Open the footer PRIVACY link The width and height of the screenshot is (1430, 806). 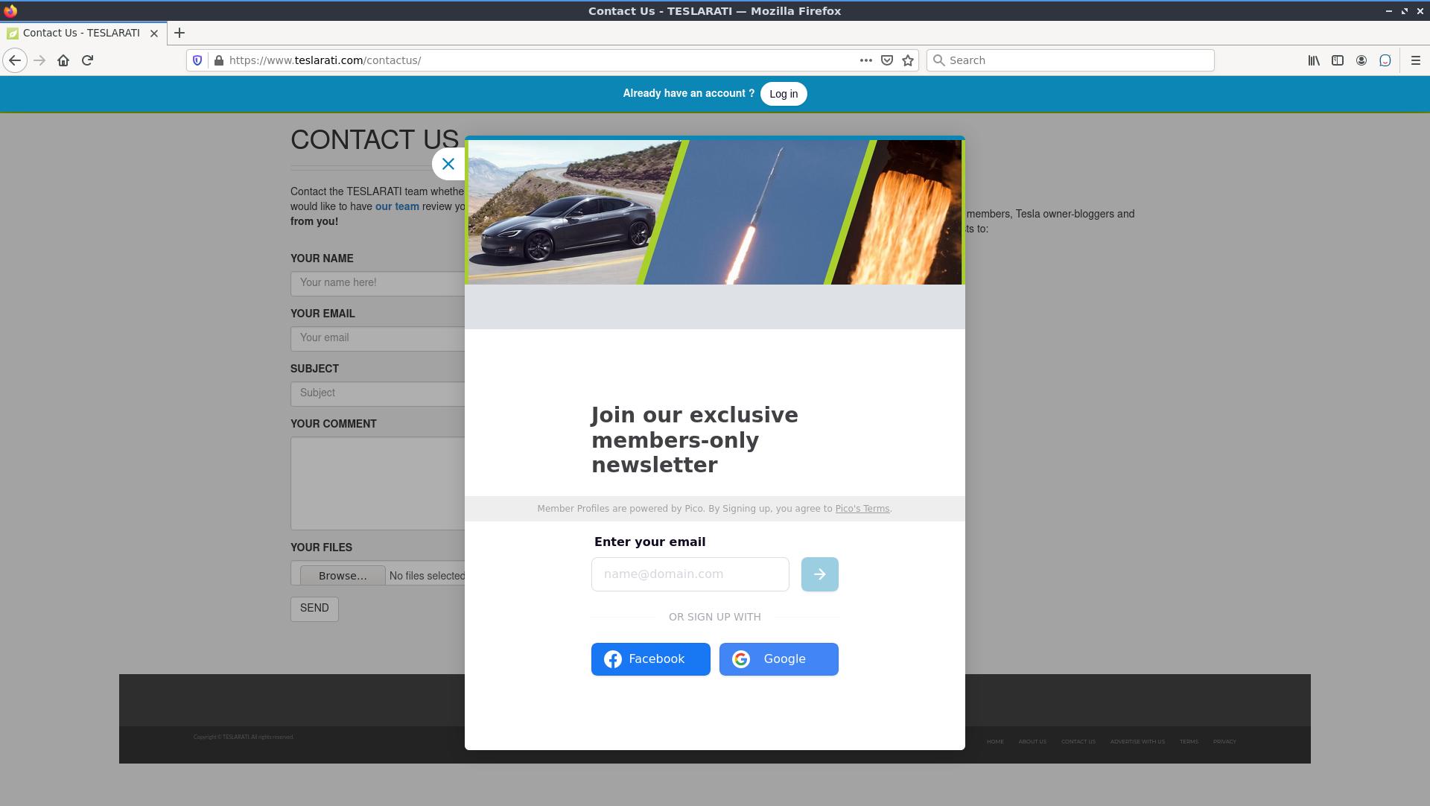tap(1224, 742)
